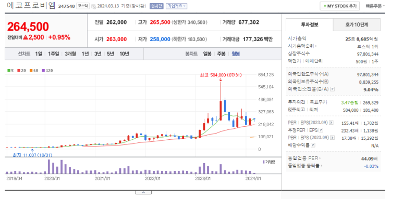Click the 외국인보유주식수 value 8,839,255
Screen dimensions: 403x199
click(369, 82)
